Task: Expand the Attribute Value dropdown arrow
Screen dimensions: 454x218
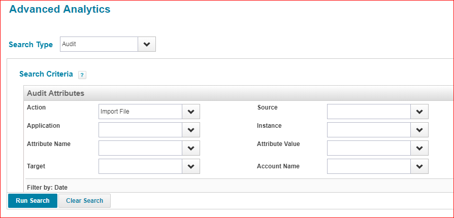Action: [419, 148]
